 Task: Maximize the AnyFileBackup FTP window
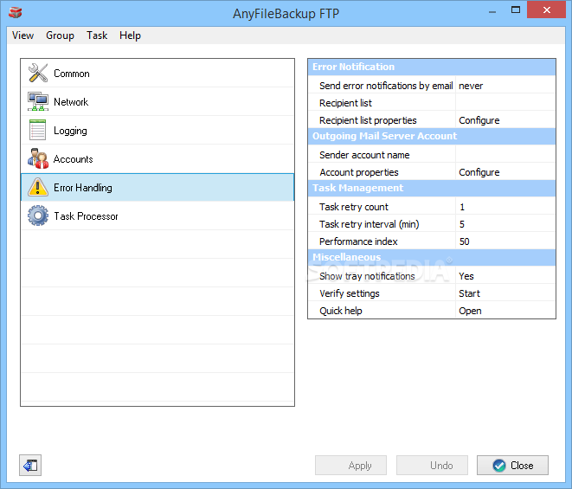point(516,10)
